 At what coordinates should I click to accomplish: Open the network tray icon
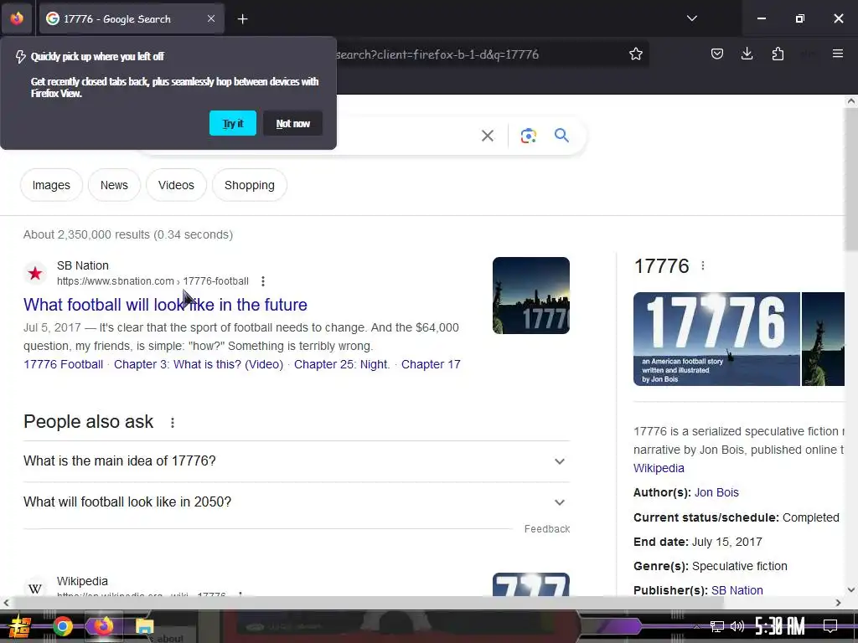click(x=717, y=626)
